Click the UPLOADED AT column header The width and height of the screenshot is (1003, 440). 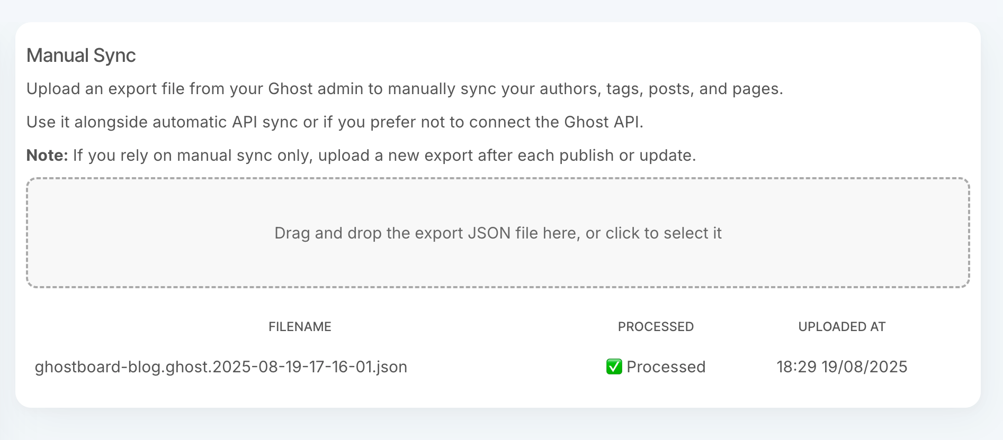pos(841,327)
